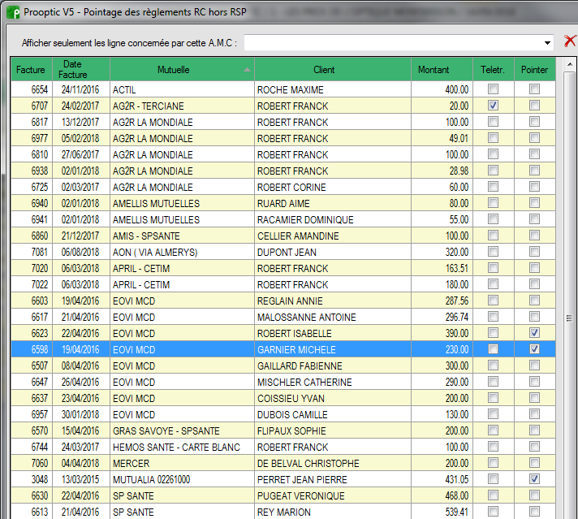578x519 pixels.
Task: Click date 27/06/2017 of invoice 6810
Action: coord(80,154)
